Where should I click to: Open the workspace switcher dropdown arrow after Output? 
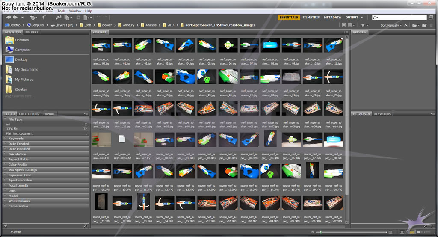click(362, 18)
